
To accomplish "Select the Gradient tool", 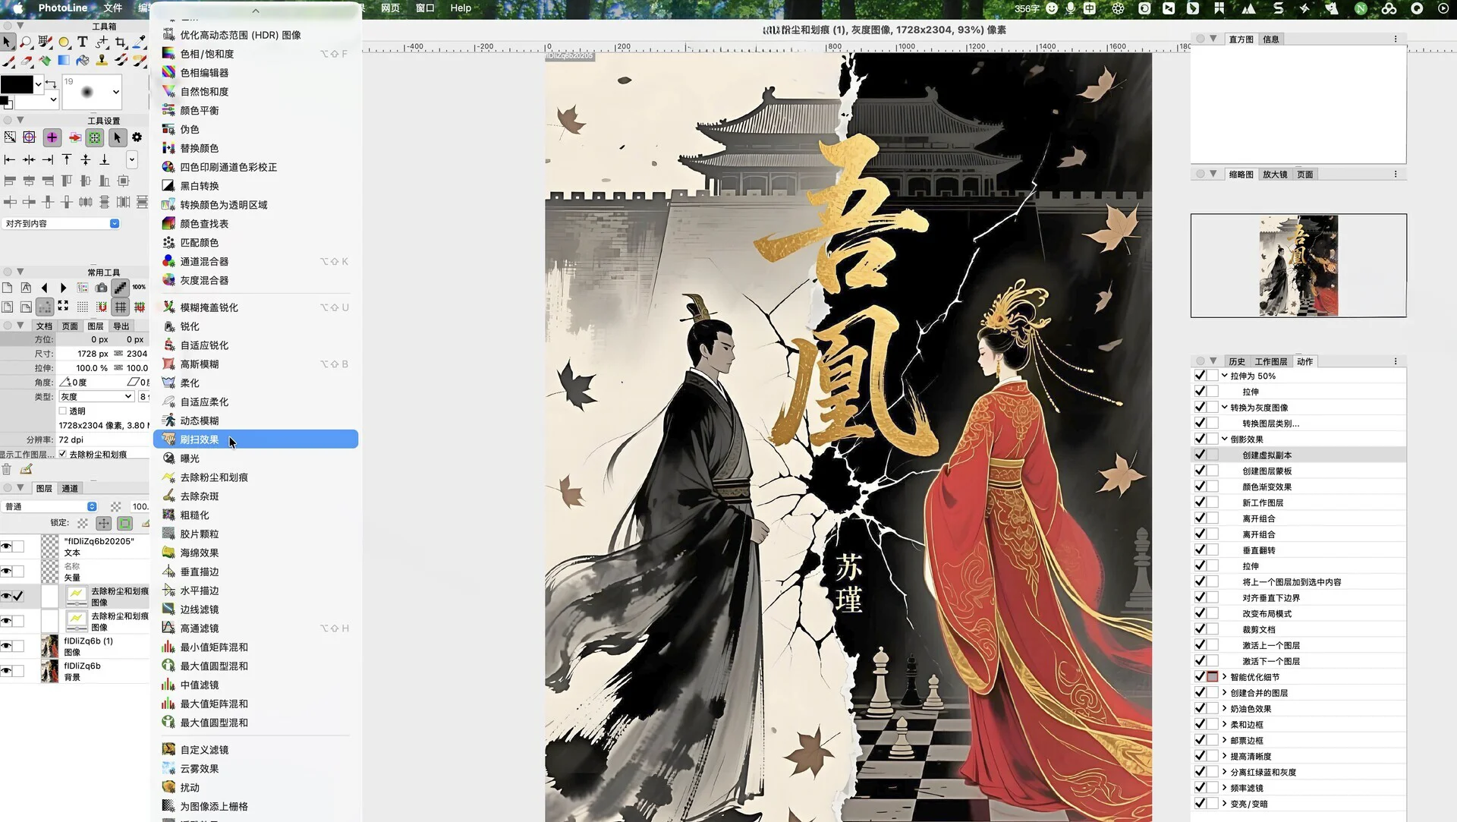I will (64, 61).
